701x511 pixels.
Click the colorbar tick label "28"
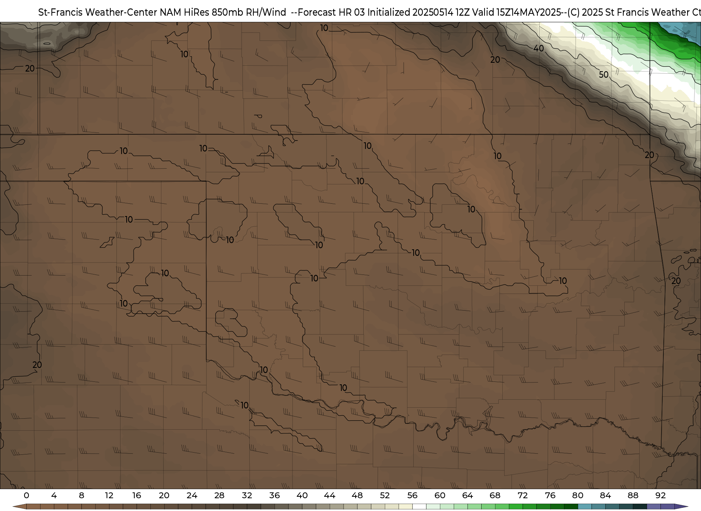[x=219, y=495]
